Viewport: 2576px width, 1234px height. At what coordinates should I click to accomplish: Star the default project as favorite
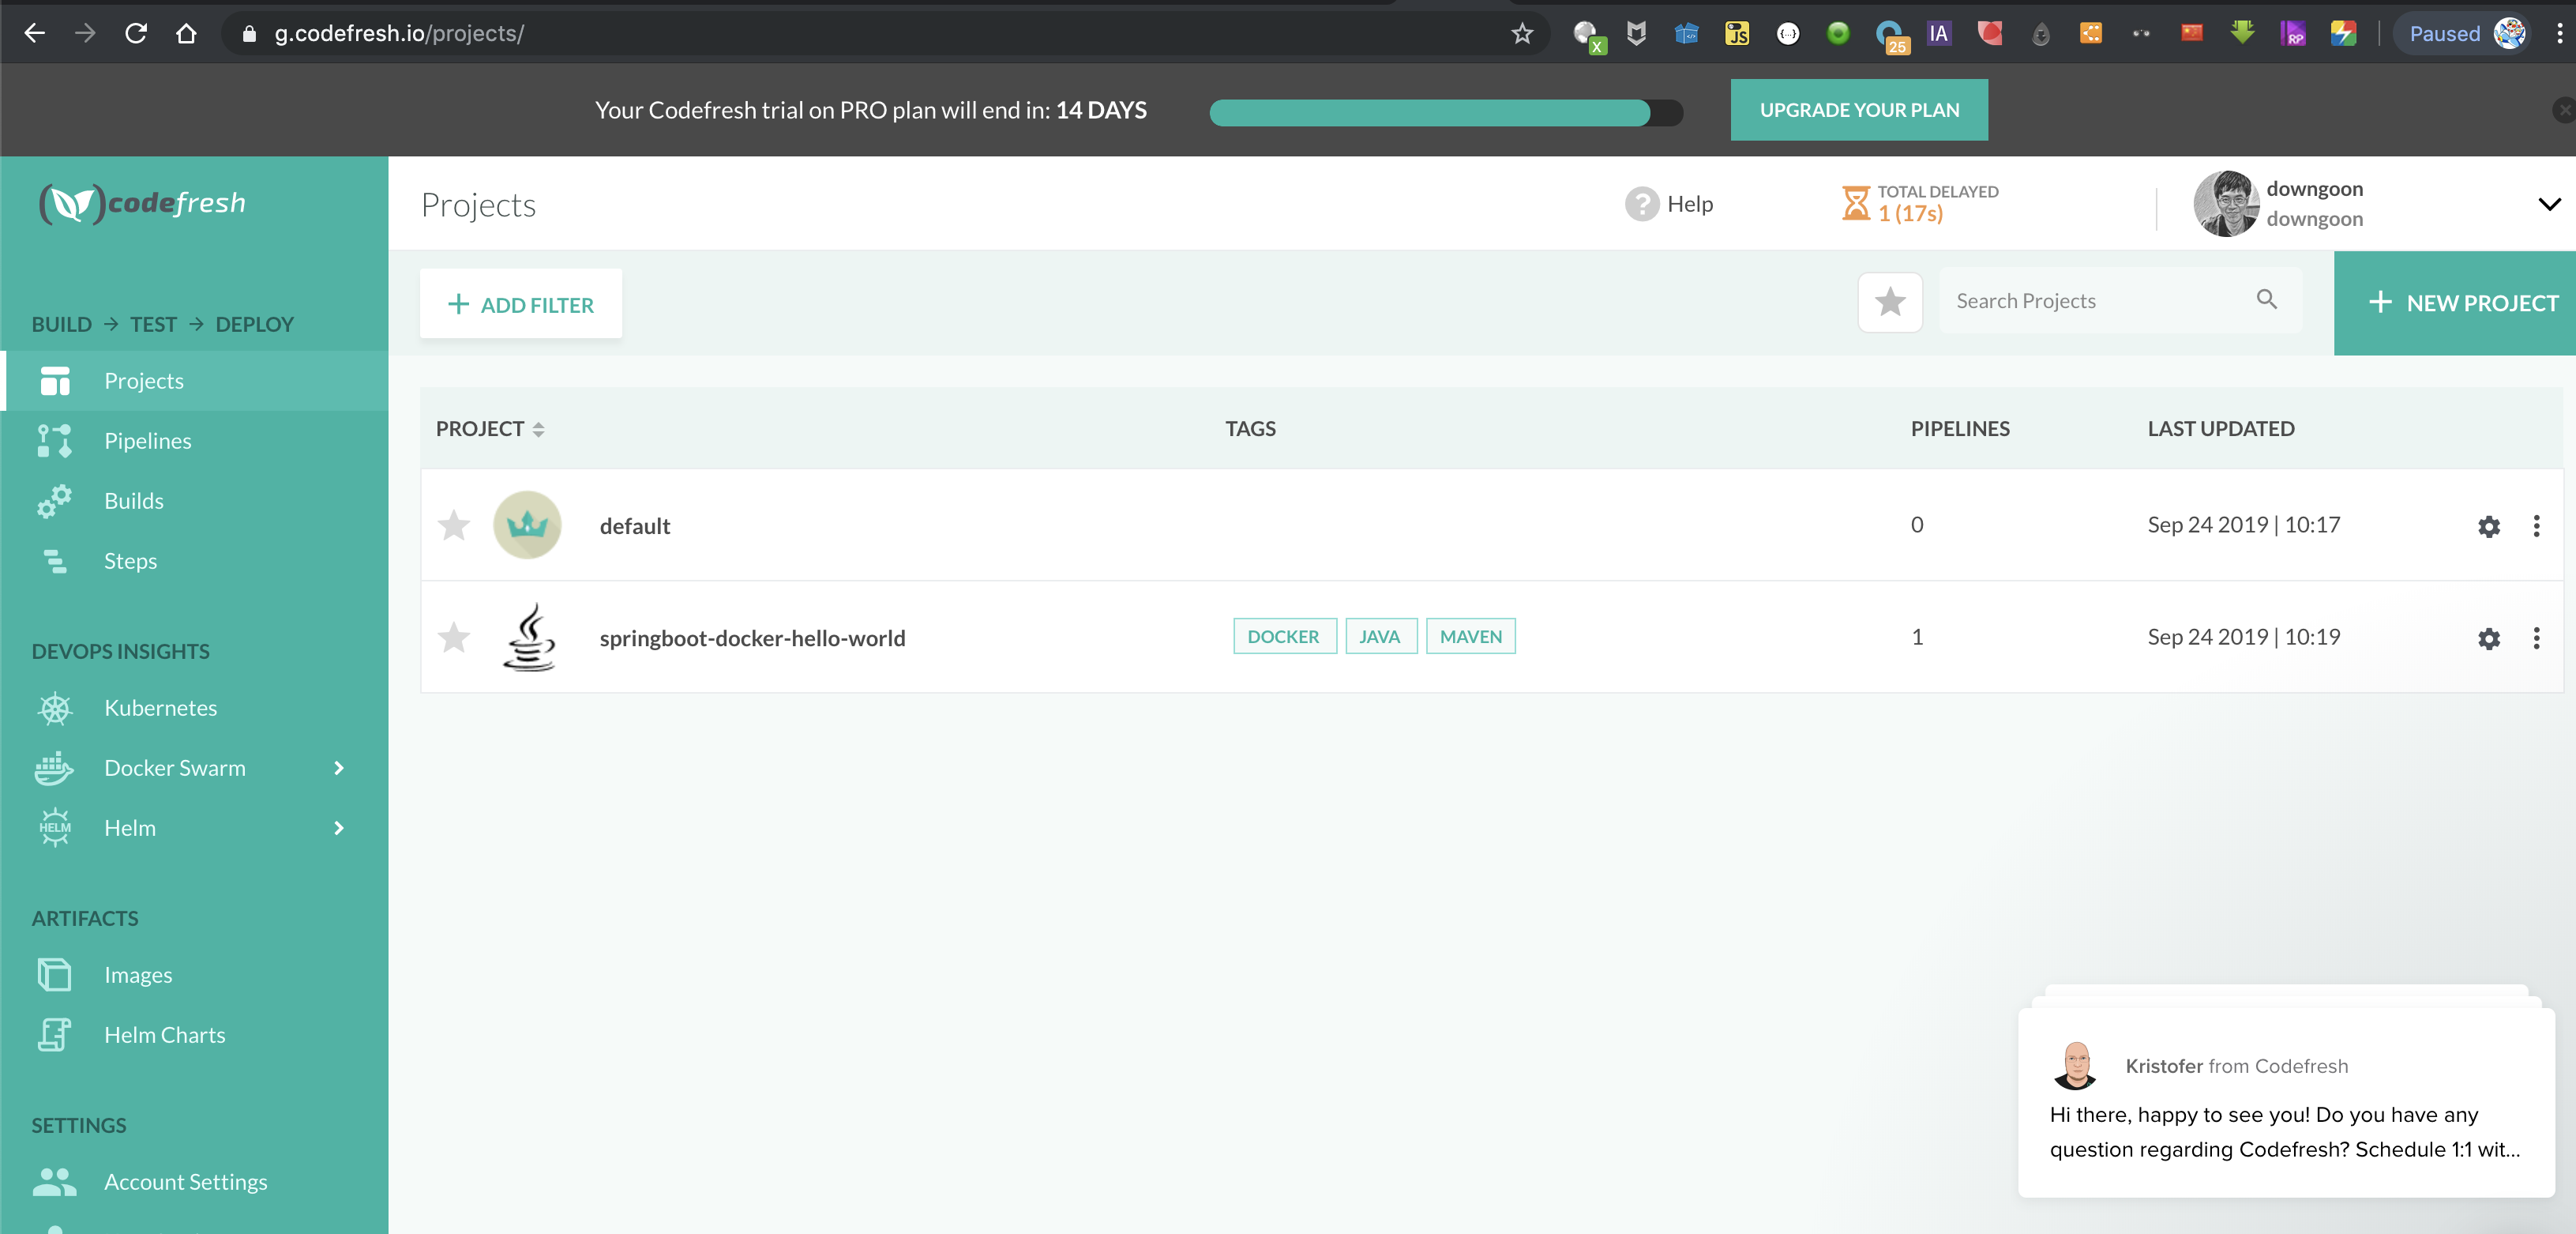coord(454,525)
